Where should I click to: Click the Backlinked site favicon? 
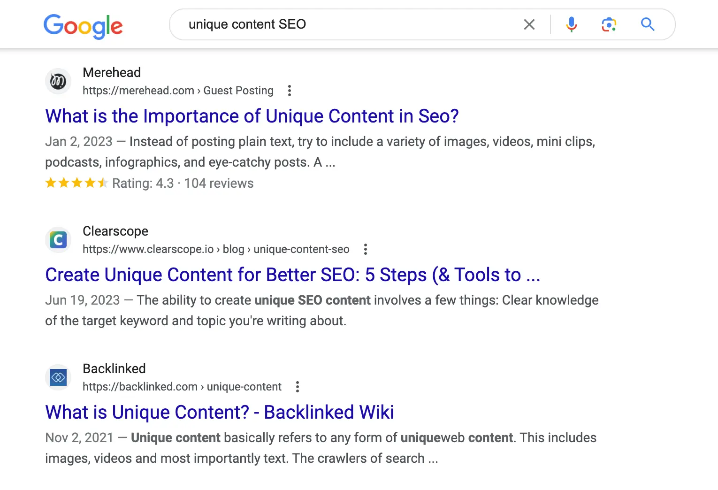click(58, 377)
